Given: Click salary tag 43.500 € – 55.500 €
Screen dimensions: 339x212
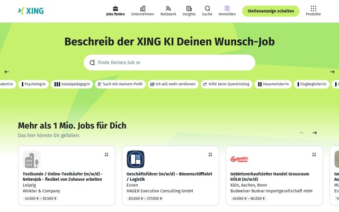Looking at the screenshot, I should coord(40,198).
